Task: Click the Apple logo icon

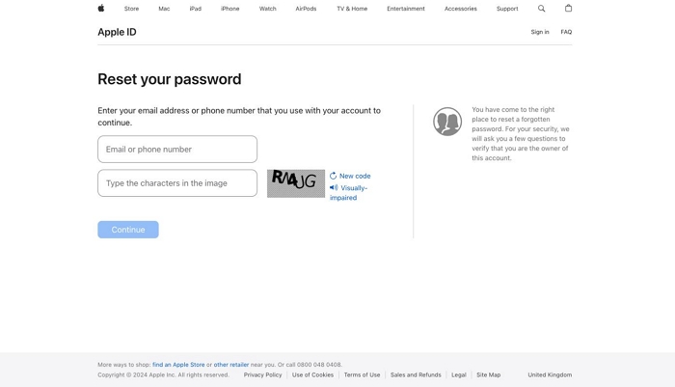Action: point(101,8)
